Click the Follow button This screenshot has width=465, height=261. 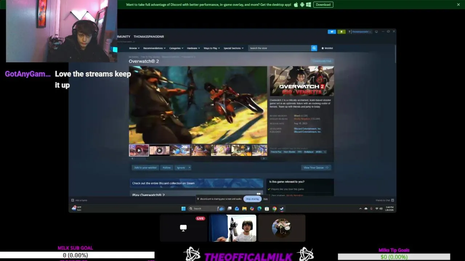(x=167, y=167)
